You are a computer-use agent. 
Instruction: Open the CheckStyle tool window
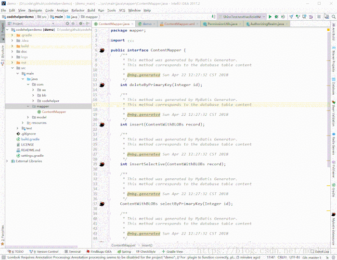click(x=146, y=252)
